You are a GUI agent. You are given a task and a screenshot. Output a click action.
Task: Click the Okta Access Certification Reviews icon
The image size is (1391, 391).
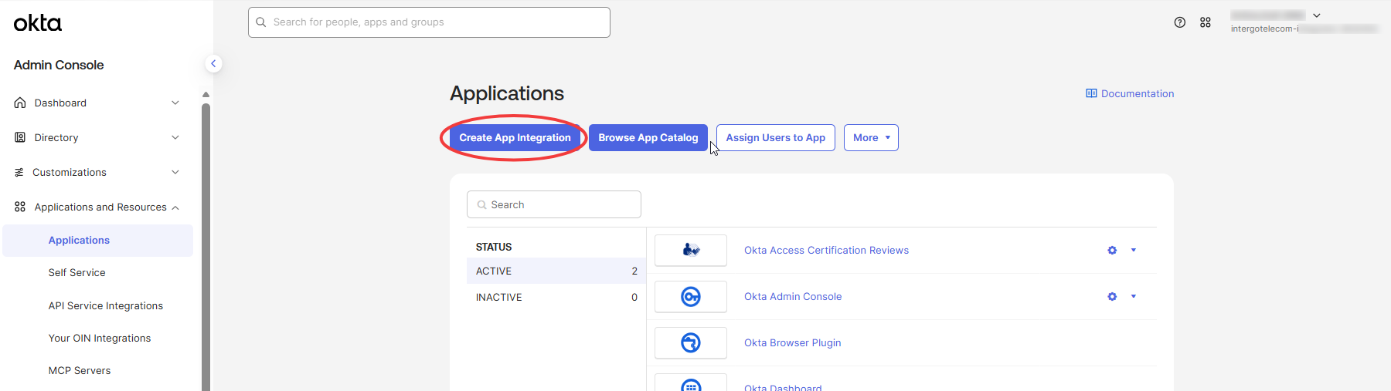click(691, 250)
